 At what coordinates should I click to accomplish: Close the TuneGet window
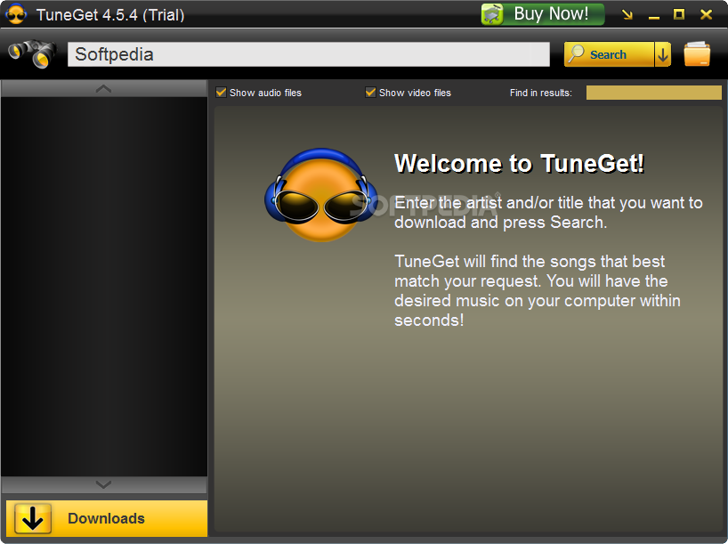coord(706,15)
